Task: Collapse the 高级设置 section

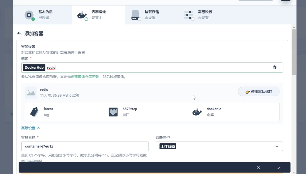Action: pos(31,128)
